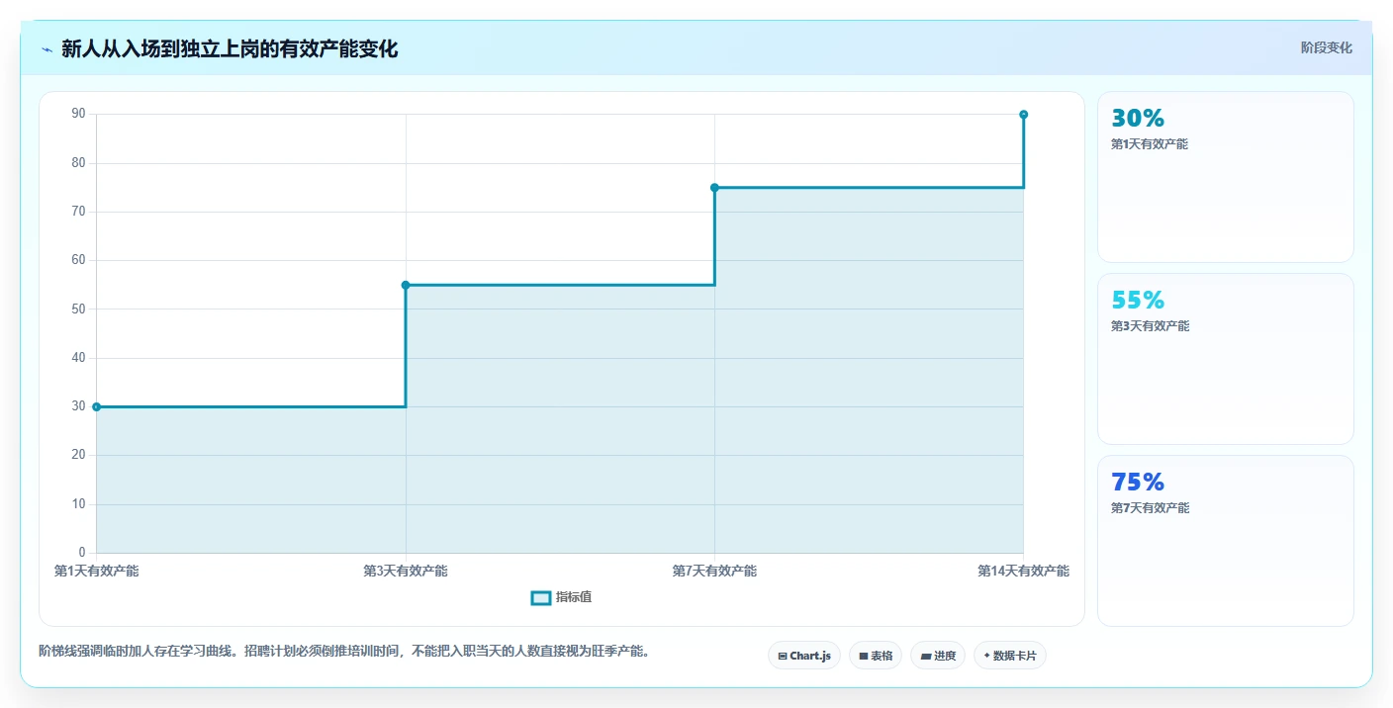Image resolution: width=1393 pixels, height=708 pixels.
Task: Click the 30% value card
Action: pos(1225,177)
